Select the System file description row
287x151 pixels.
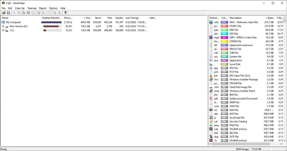[x=246, y=57]
